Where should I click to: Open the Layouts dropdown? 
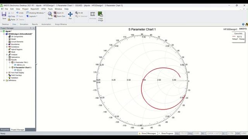(32, 16)
